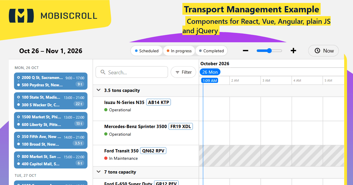Open the Filter button
This screenshot has height=185, width=353.
(183, 72)
